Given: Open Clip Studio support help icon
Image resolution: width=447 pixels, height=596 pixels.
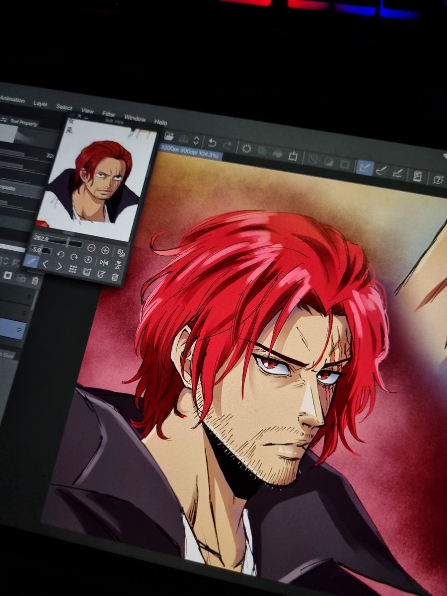Looking at the screenshot, I should click(x=438, y=179).
